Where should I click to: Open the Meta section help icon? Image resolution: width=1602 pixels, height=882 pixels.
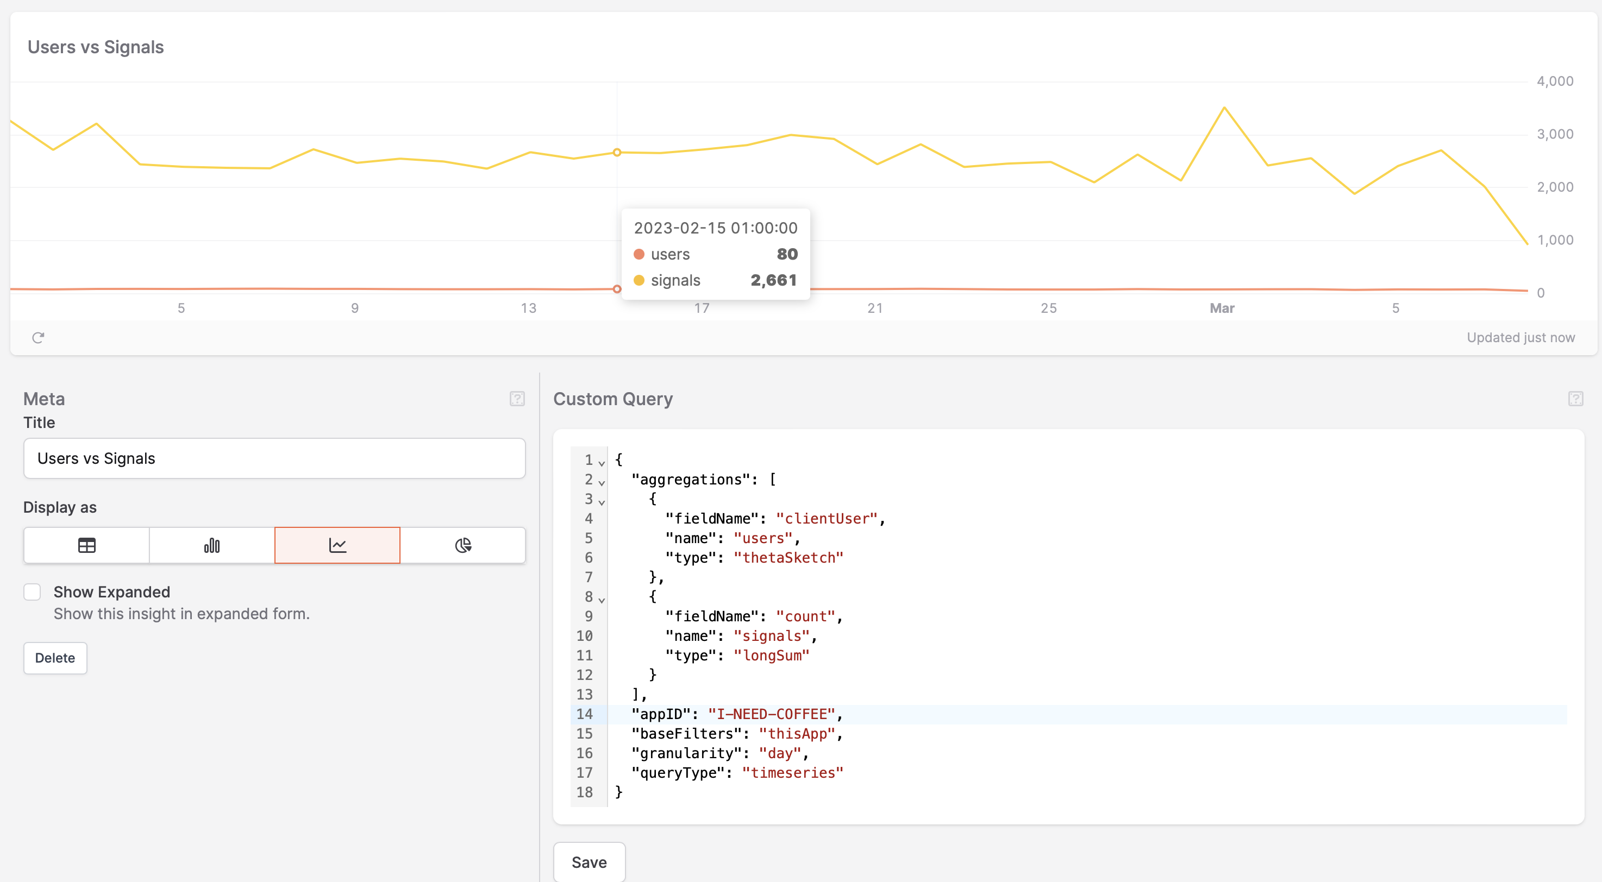tap(517, 399)
